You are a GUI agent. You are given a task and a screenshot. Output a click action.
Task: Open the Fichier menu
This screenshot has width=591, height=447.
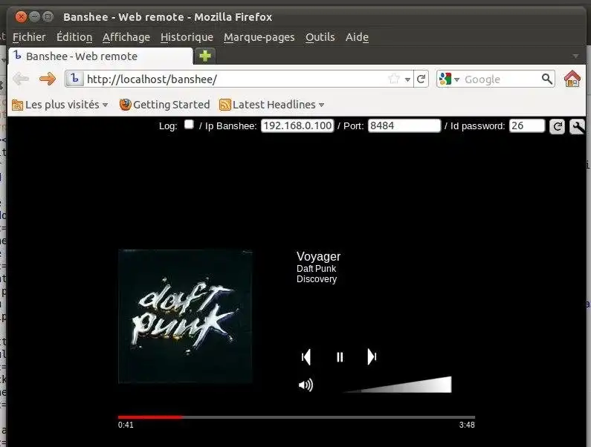[x=29, y=37]
